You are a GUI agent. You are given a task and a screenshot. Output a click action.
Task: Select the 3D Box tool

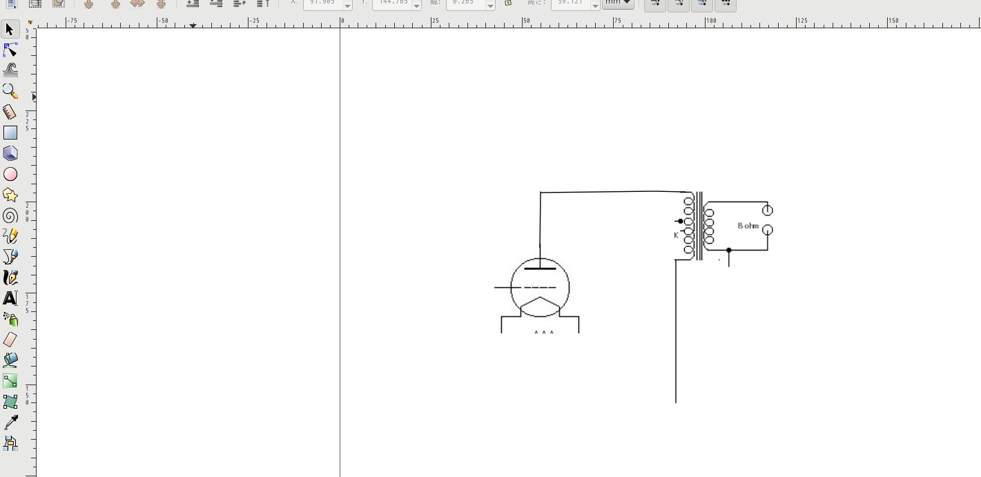pos(10,153)
